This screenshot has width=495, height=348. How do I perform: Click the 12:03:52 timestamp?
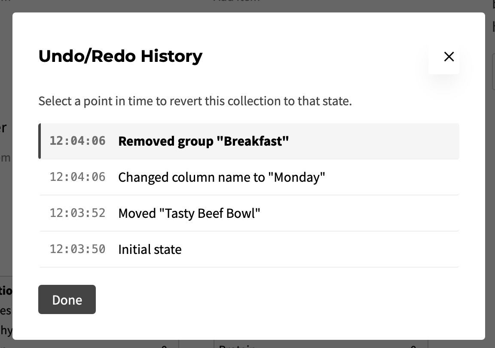77,213
